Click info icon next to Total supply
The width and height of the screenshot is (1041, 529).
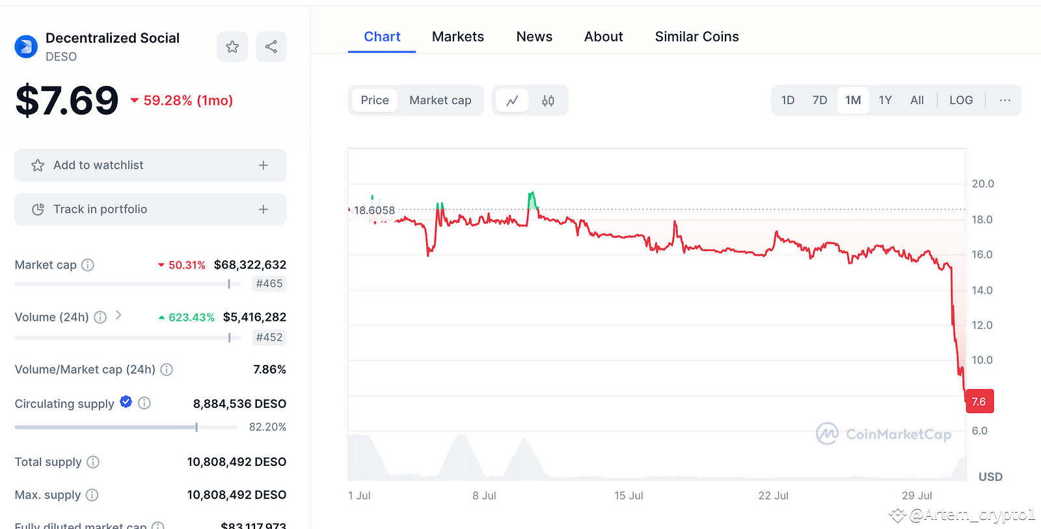click(x=93, y=462)
